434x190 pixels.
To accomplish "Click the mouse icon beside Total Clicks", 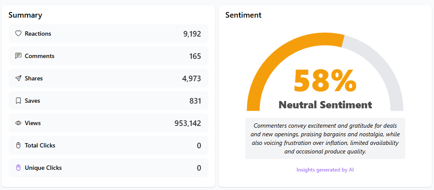I will [x=18, y=145].
